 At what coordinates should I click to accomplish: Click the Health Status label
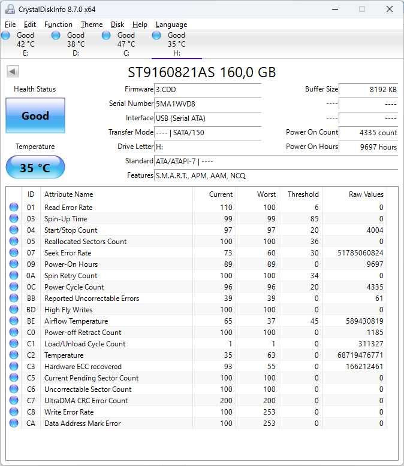(x=35, y=89)
